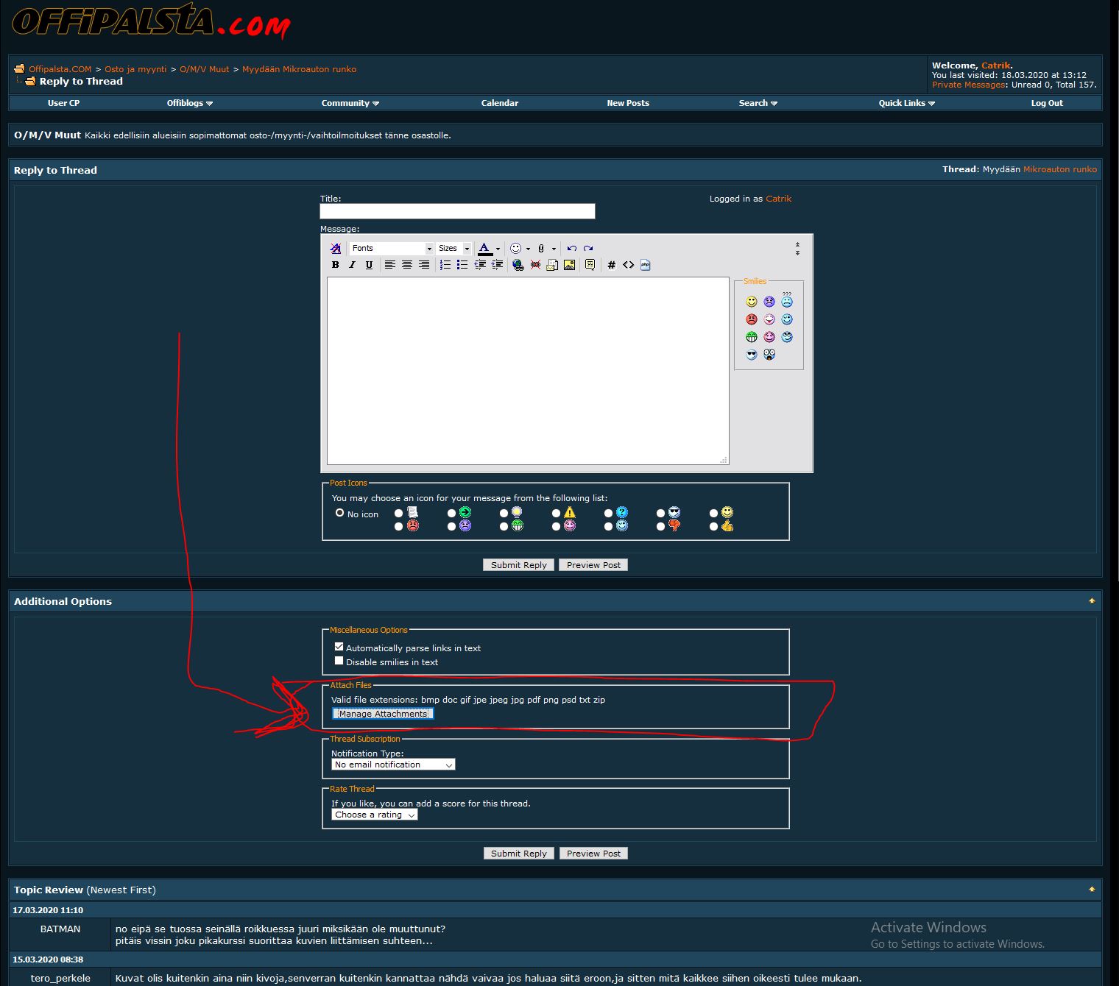
Task: Wrap selection in quote tags icon
Action: coord(590,265)
